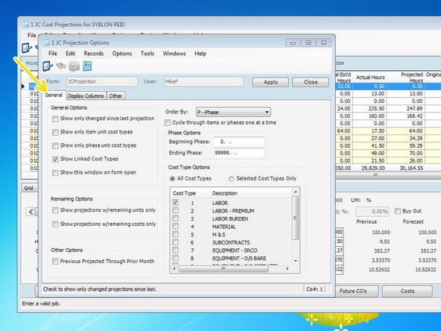
Task: Click the binoculars search icon in Projection Options toolbar
Action: (61, 66)
